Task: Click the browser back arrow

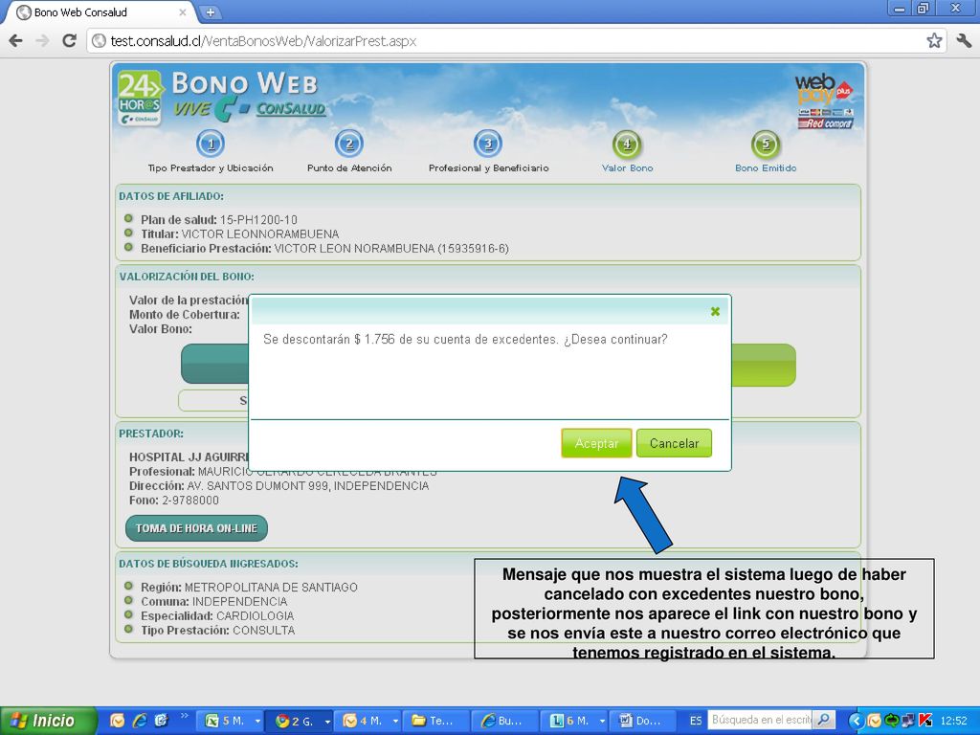Action: [15, 41]
